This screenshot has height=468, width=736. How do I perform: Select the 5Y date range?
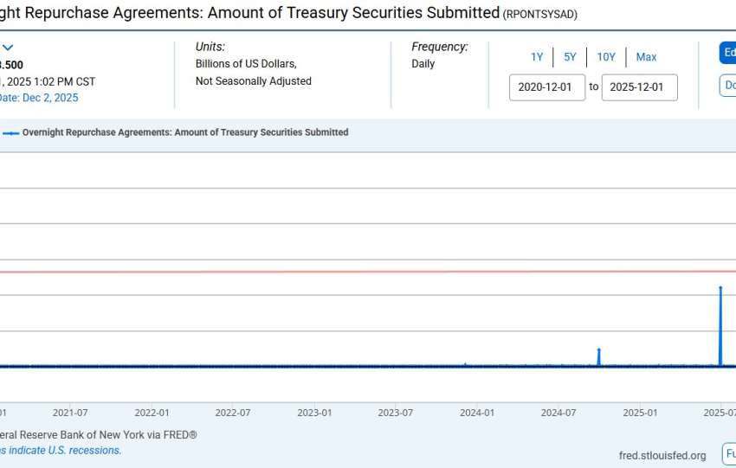point(570,57)
